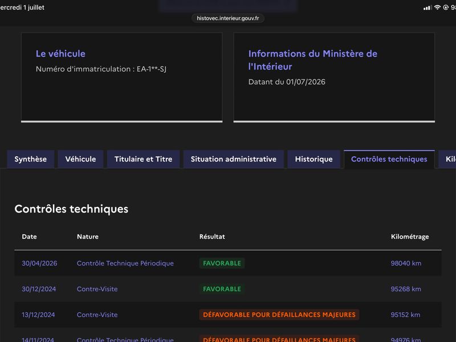This screenshot has width=456, height=342.
Task: Click the Numéro d'immatriculation EA-1**-SJ text
Action: [x=101, y=69]
